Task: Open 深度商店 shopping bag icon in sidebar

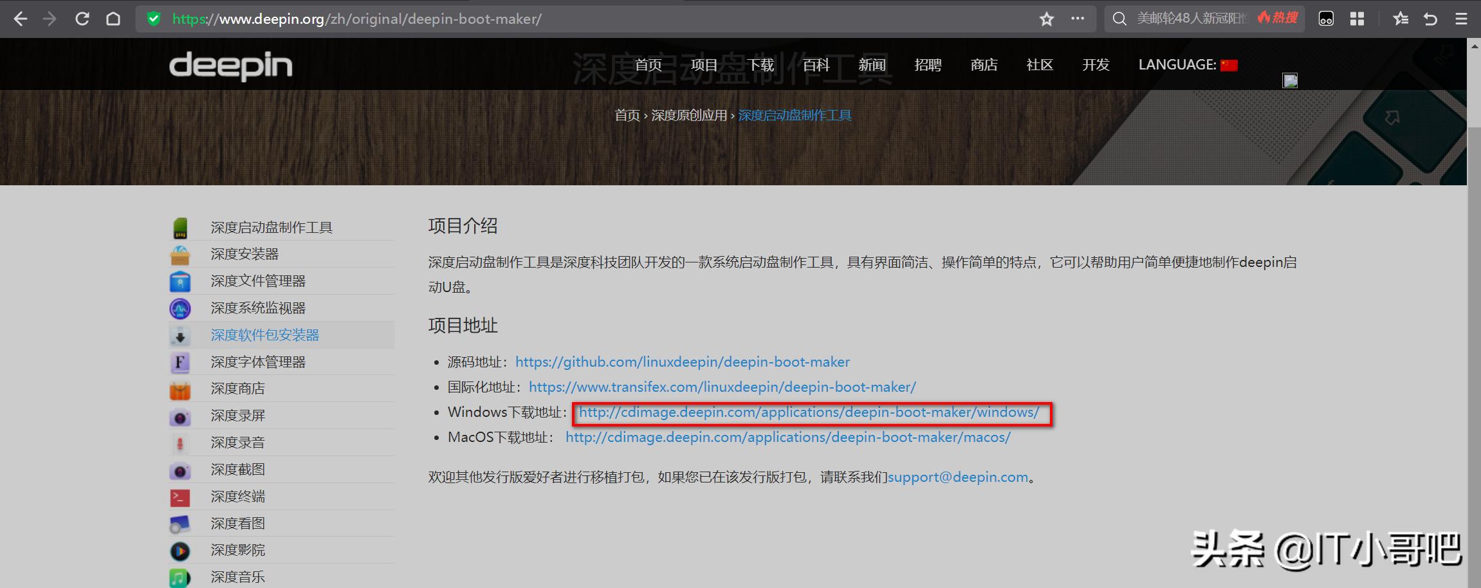Action: click(180, 389)
